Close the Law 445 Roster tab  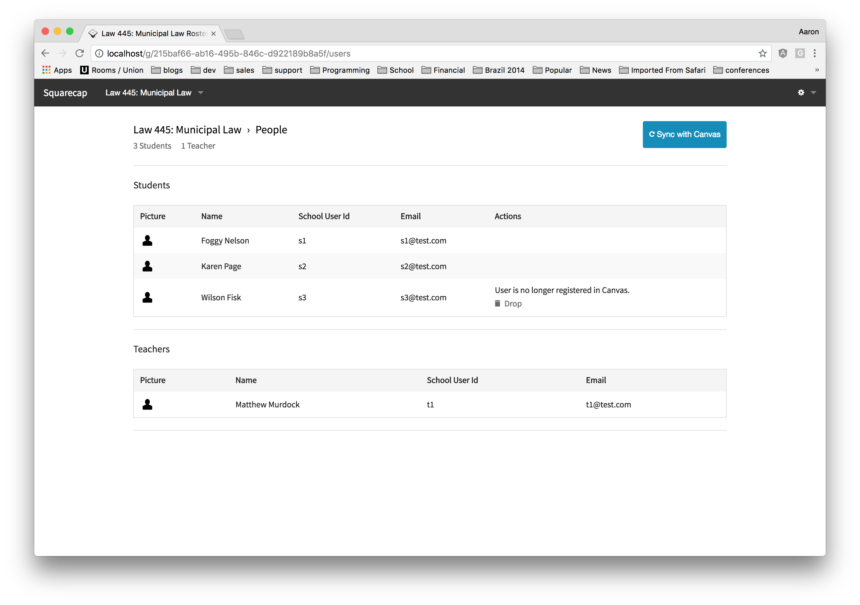coord(213,34)
